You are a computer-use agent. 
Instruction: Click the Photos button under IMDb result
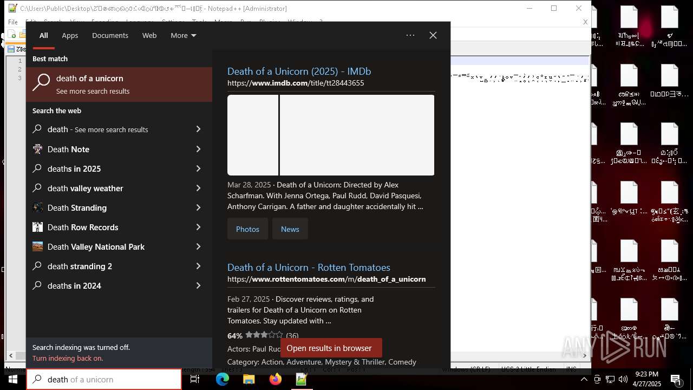click(247, 229)
